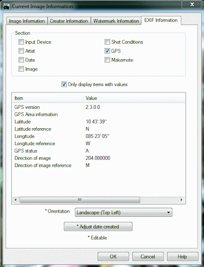Click the left scroll arrow of the list
The height and width of the screenshot is (267, 204).
[x=15, y=200]
